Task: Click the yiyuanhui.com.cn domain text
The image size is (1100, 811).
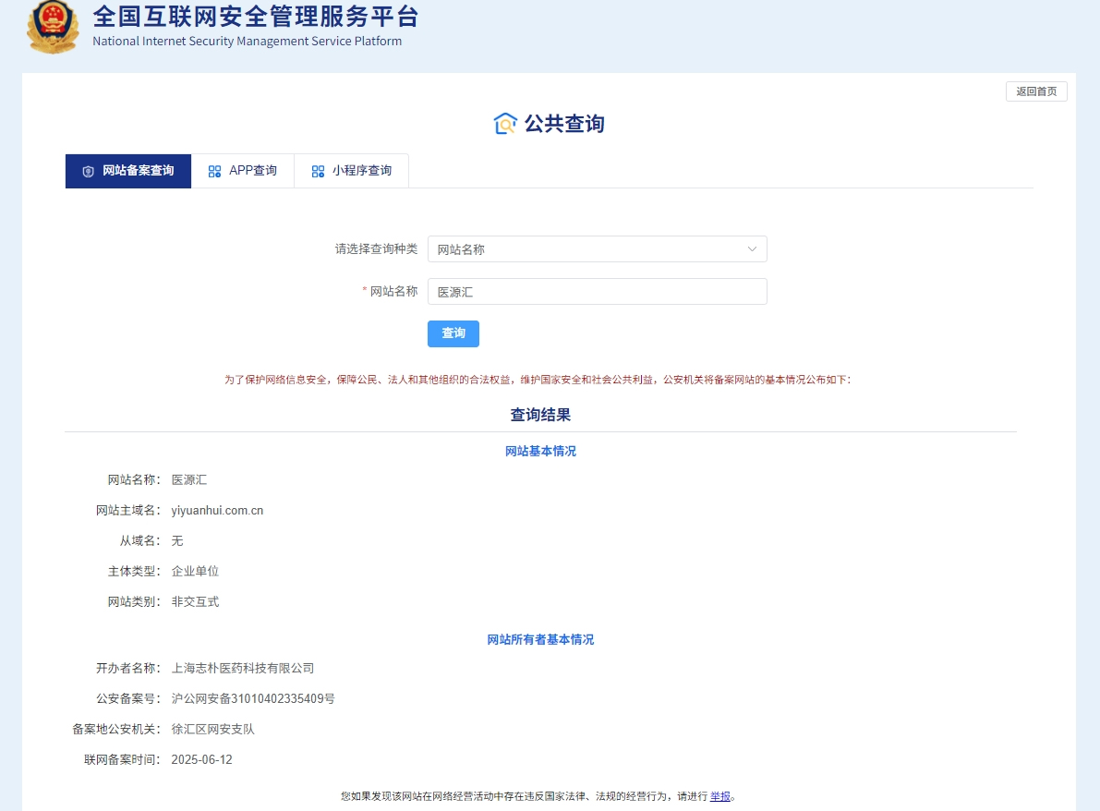Action: tap(217, 511)
